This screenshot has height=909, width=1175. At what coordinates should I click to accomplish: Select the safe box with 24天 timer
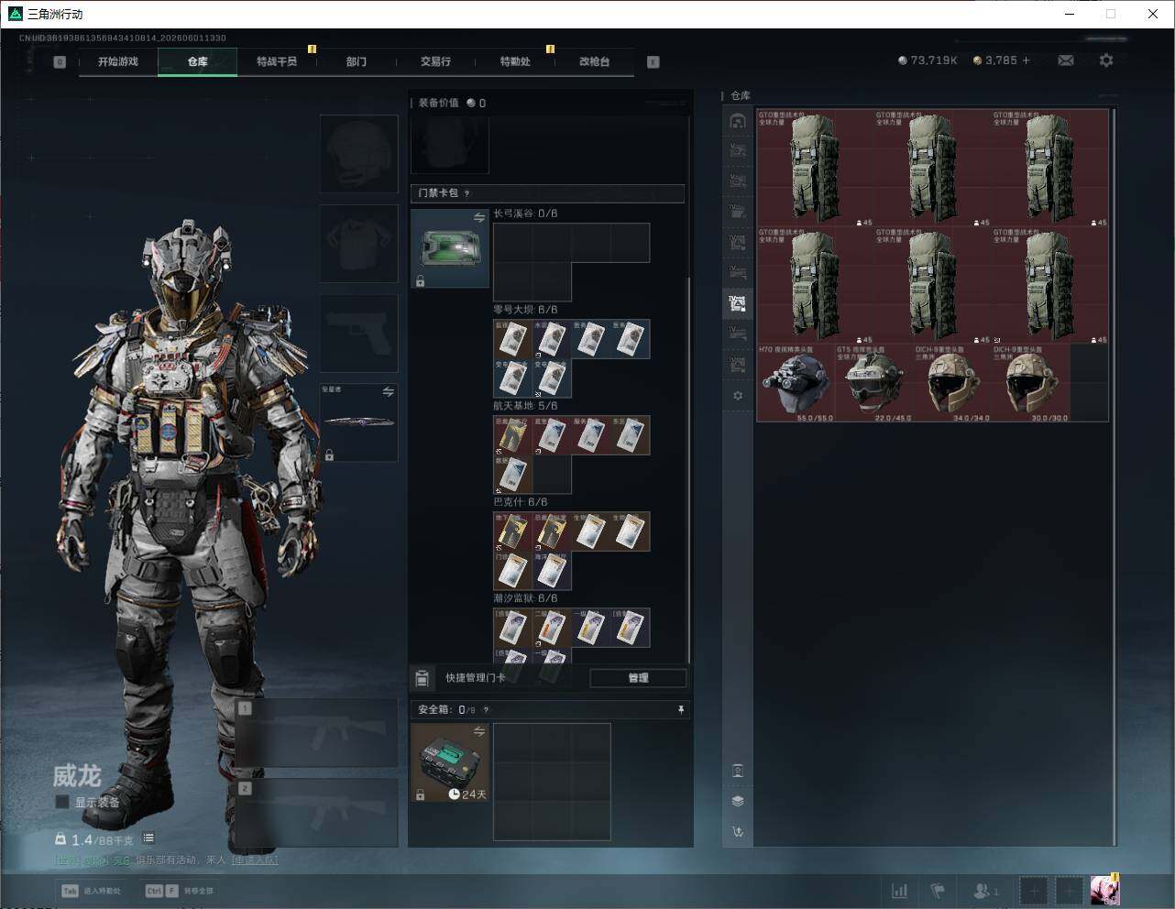coord(450,762)
